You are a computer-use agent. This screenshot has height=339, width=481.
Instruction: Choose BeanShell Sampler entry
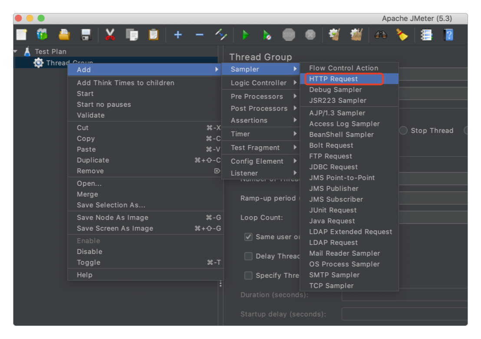tap(349, 135)
